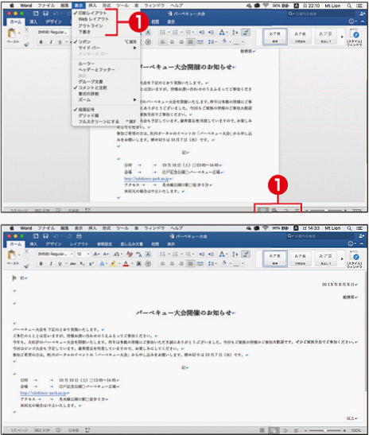Decrease indent in lower window ribbon
Viewport: 369px width, 435px height.
(202, 254)
